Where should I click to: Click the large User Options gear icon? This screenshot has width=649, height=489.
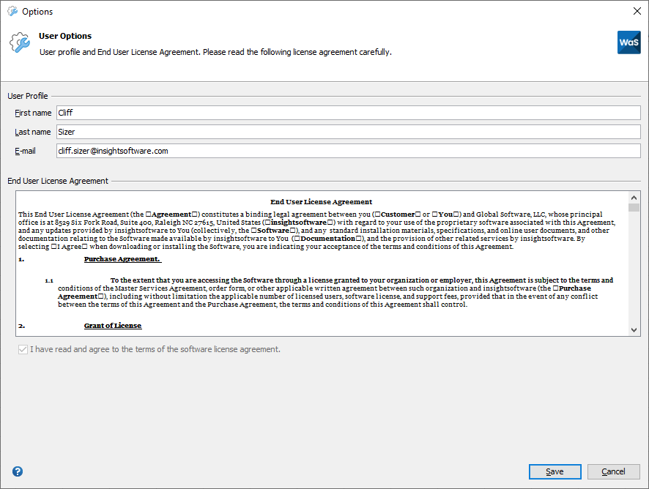20,42
